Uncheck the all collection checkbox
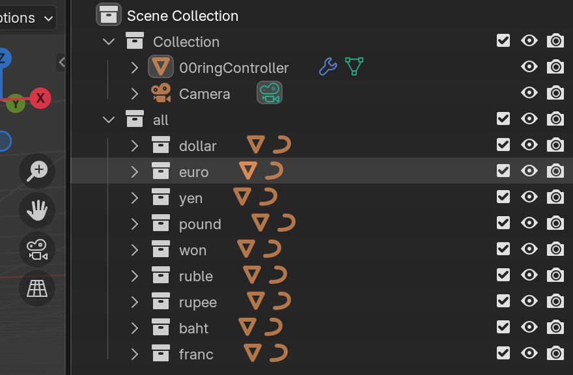Image resolution: width=573 pixels, height=375 pixels. (503, 118)
